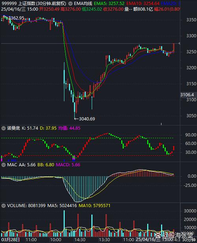Open the MAC indicator dropdown arrow
Screen dimensions: 197x243
tap(4, 165)
